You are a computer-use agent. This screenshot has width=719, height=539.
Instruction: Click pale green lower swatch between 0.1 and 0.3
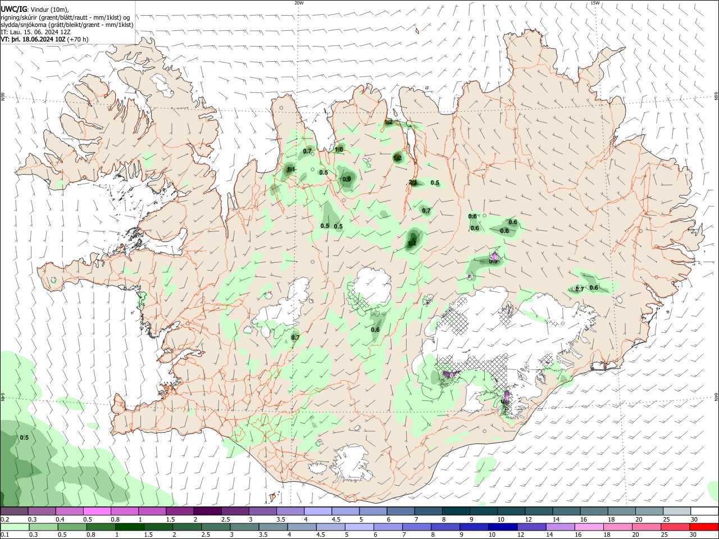click(15, 527)
